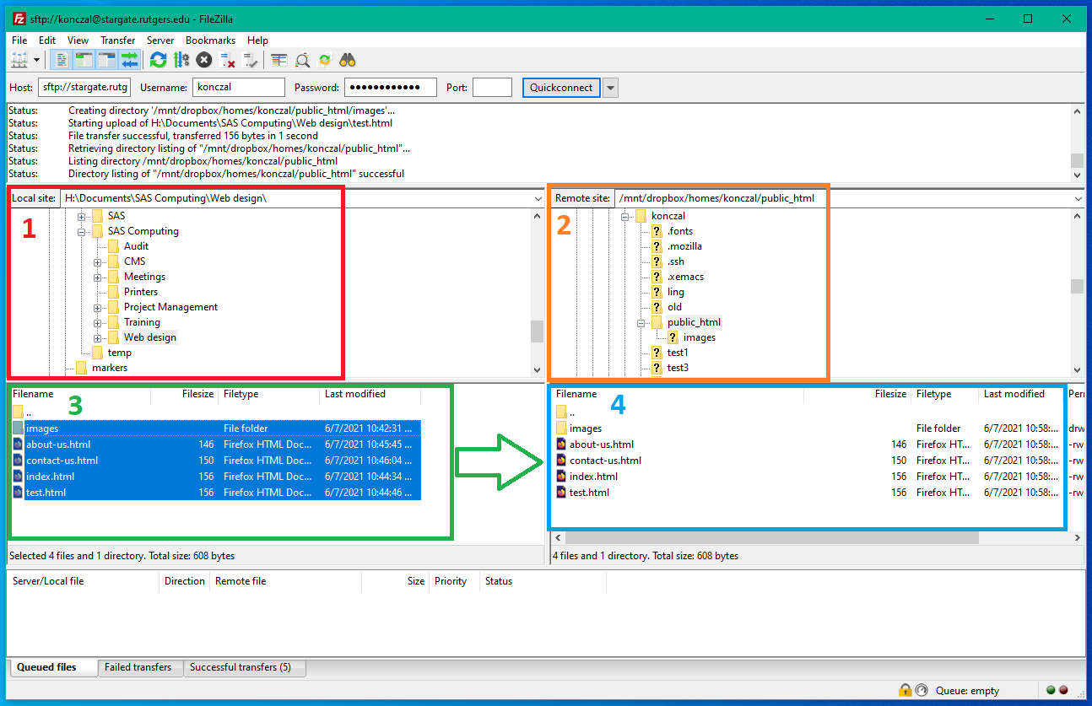Switch to the Failed transfers tab
The height and width of the screenshot is (706, 1092).
[x=138, y=667]
